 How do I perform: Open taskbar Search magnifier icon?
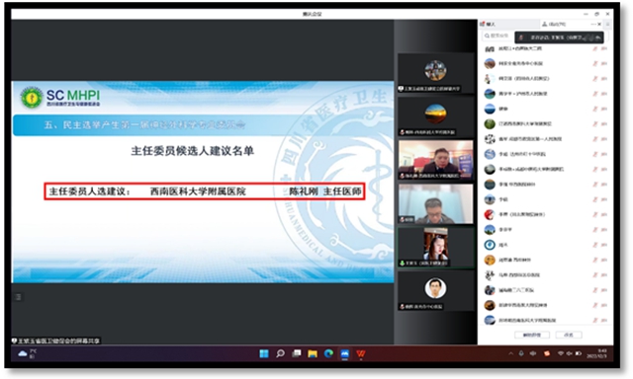[280, 353]
